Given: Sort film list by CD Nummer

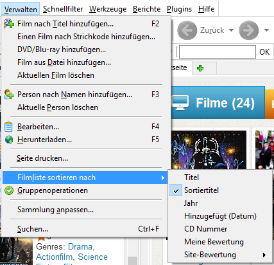Looking at the screenshot, I should point(220,229).
